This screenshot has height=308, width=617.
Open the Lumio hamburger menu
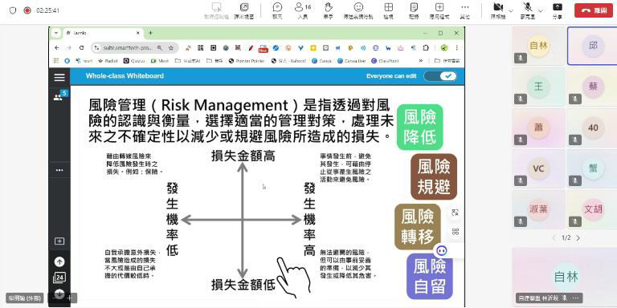[x=59, y=77]
